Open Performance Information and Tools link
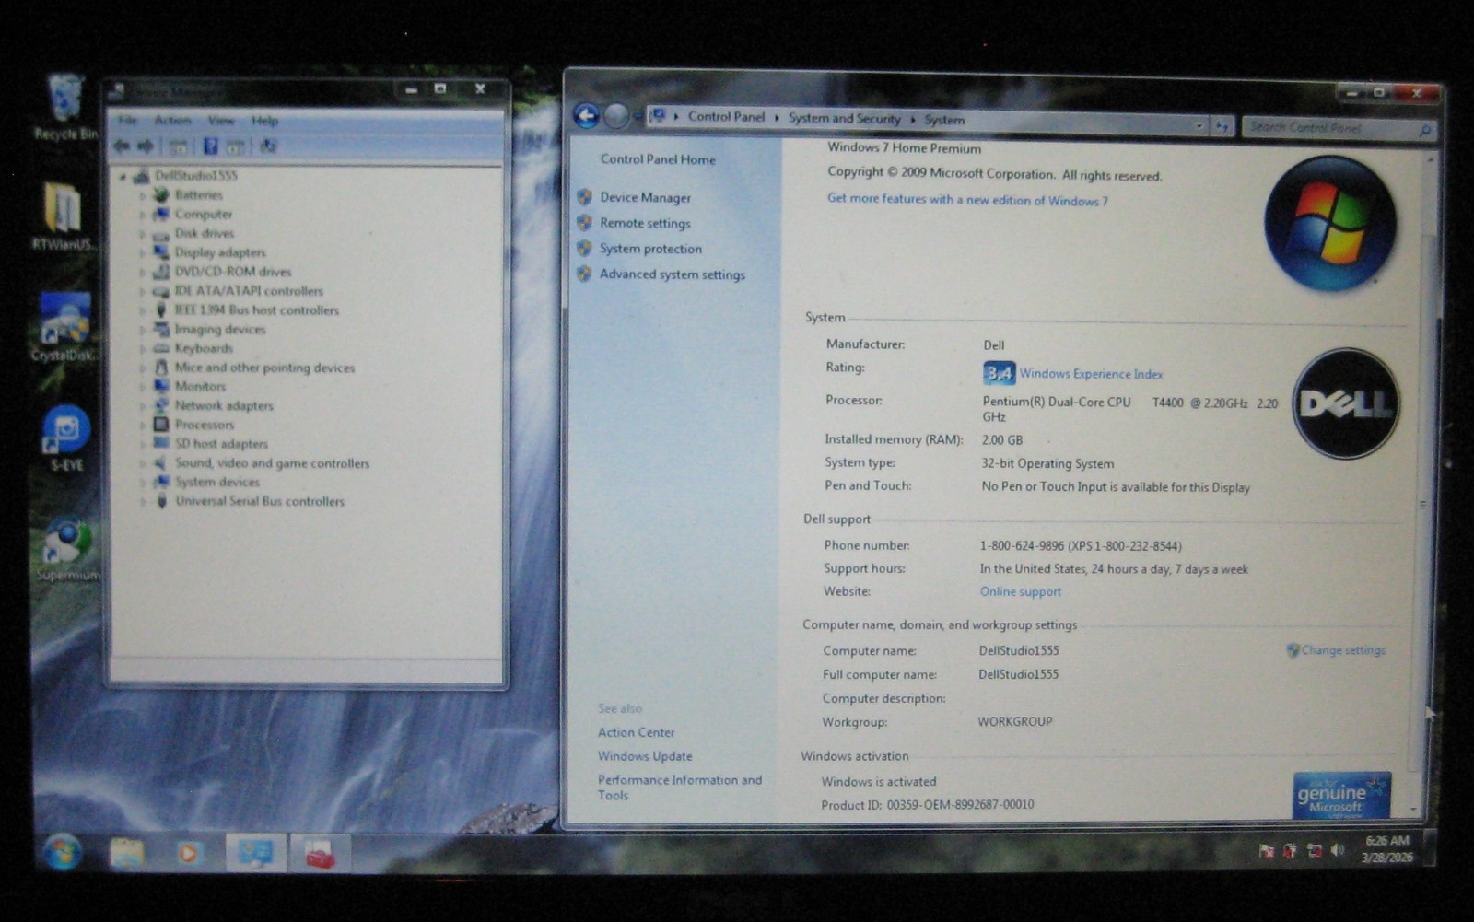This screenshot has height=922, width=1474. click(x=680, y=788)
